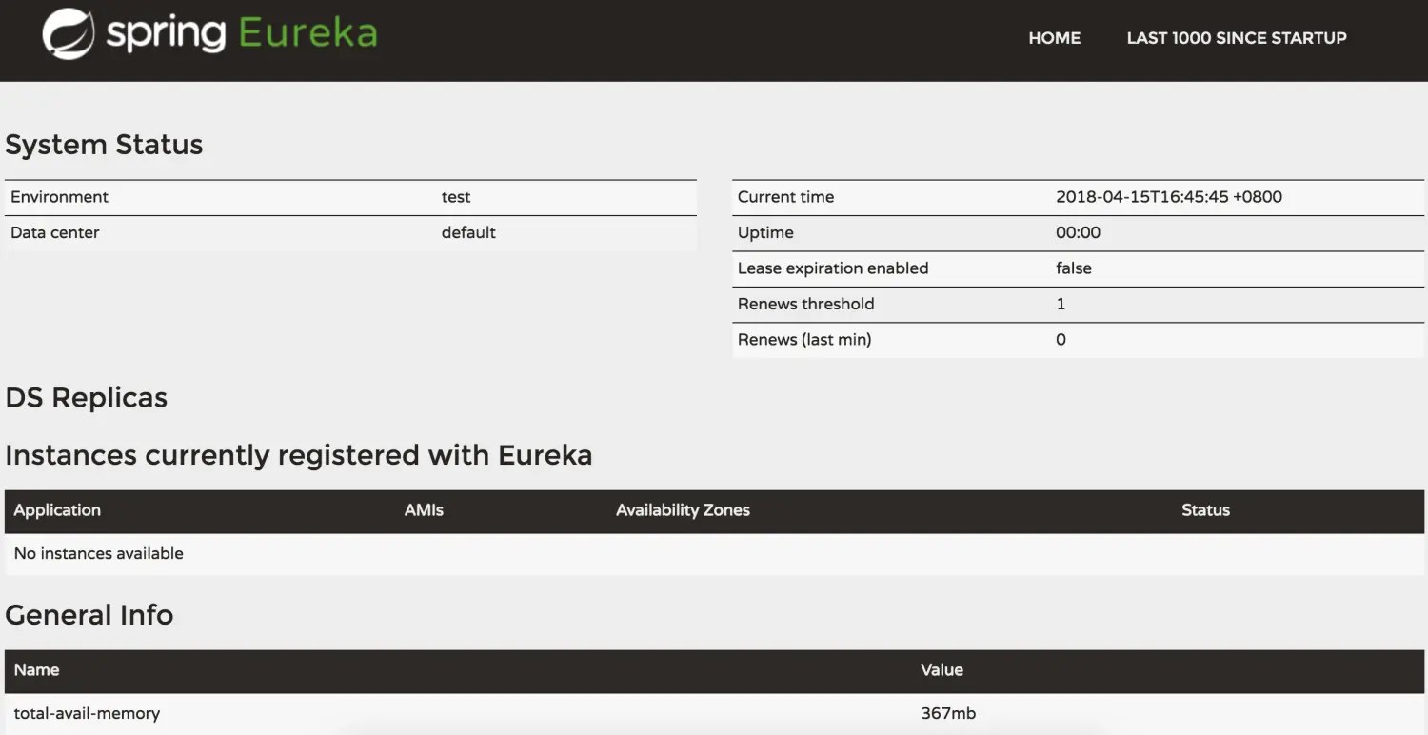Image resolution: width=1428 pixels, height=735 pixels.
Task: Click the General Info heading
Action: pyautogui.click(x=89, y=615)
